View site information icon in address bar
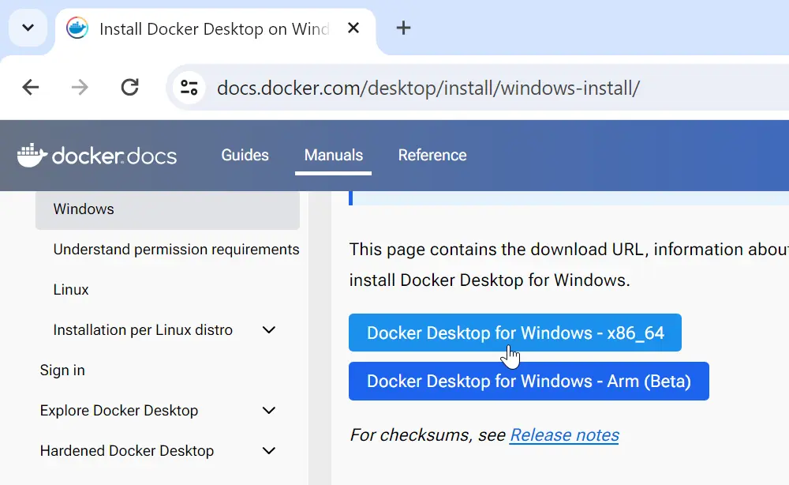This screenshot has height=485, width=789. coord(189,88)
